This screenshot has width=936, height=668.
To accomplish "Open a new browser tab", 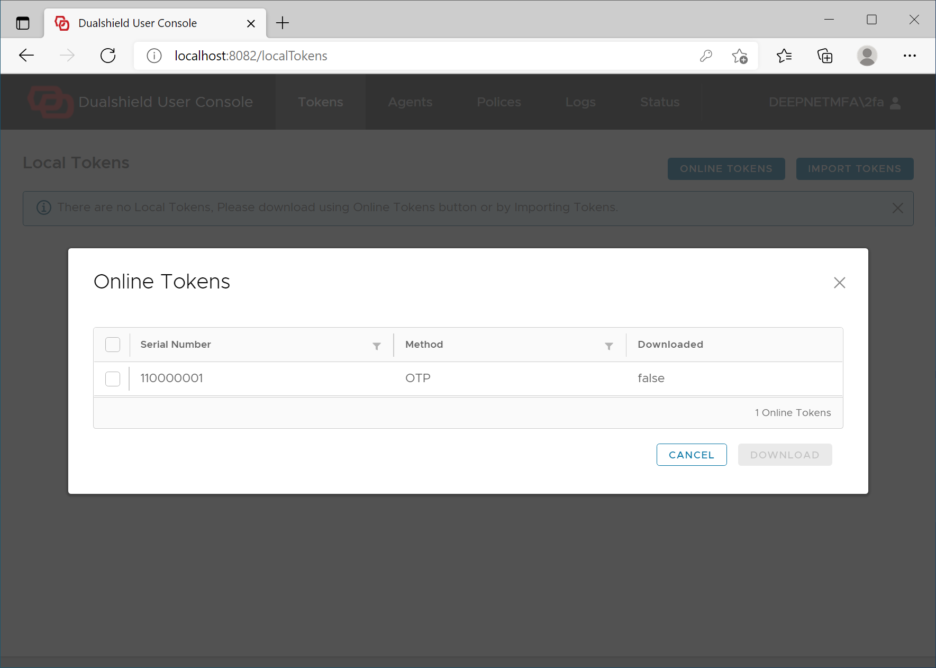I will tap(283, 23).
